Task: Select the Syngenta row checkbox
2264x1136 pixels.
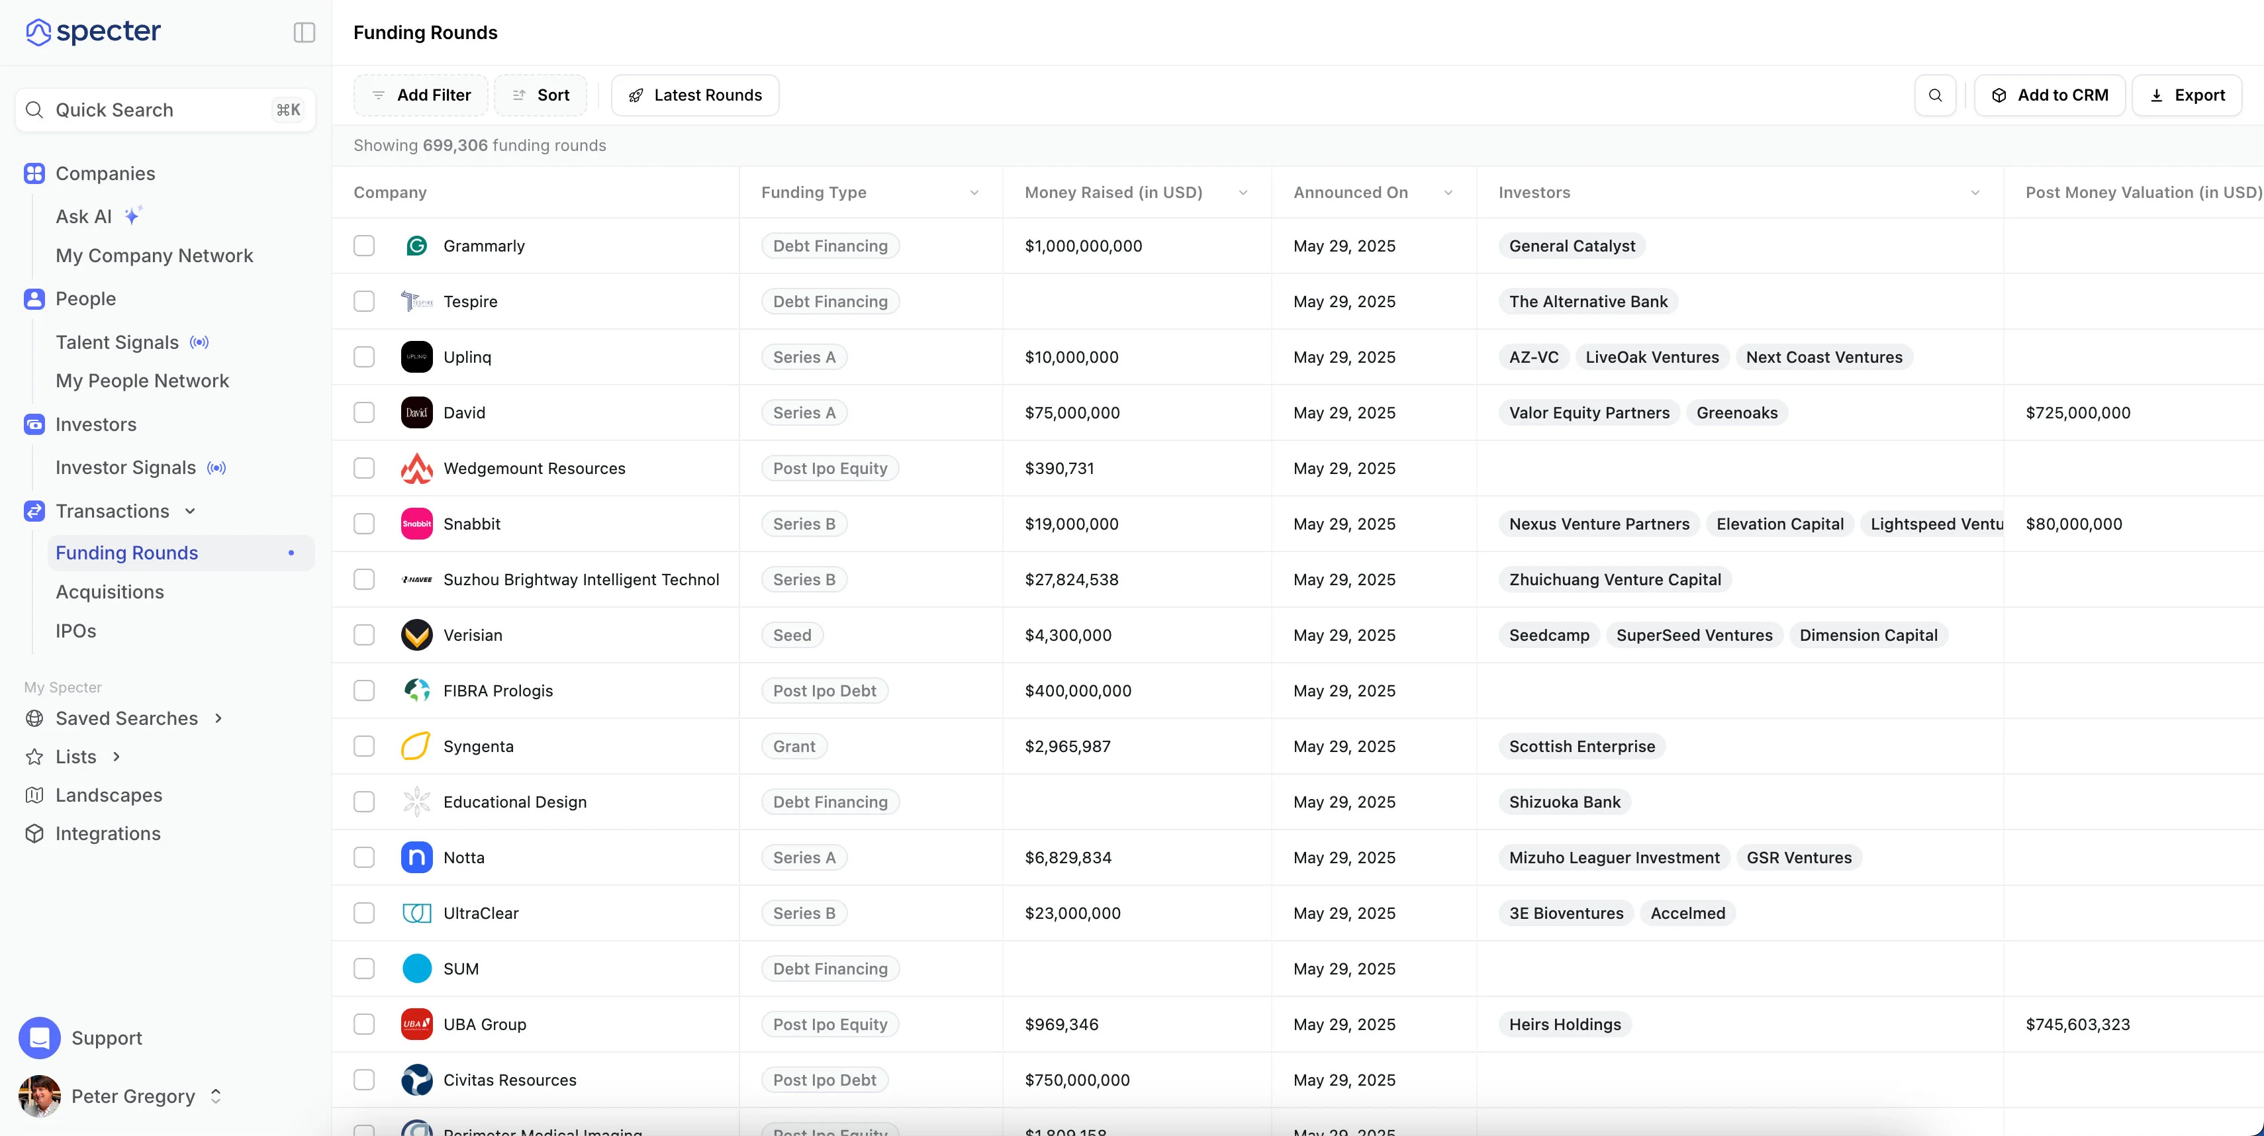Action: click(364, 746)
